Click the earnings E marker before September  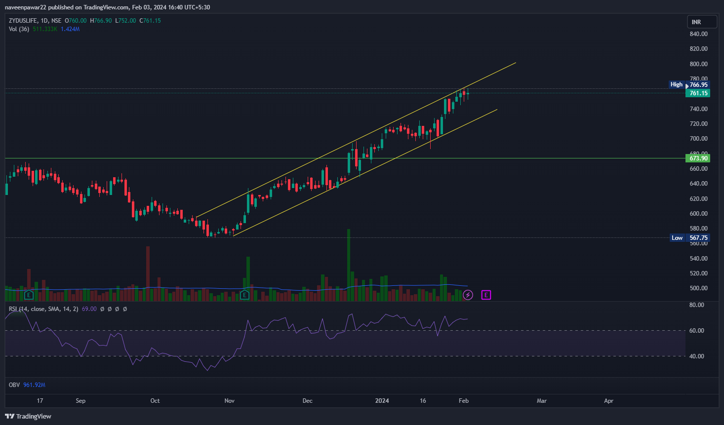click(x=29, y=295)
